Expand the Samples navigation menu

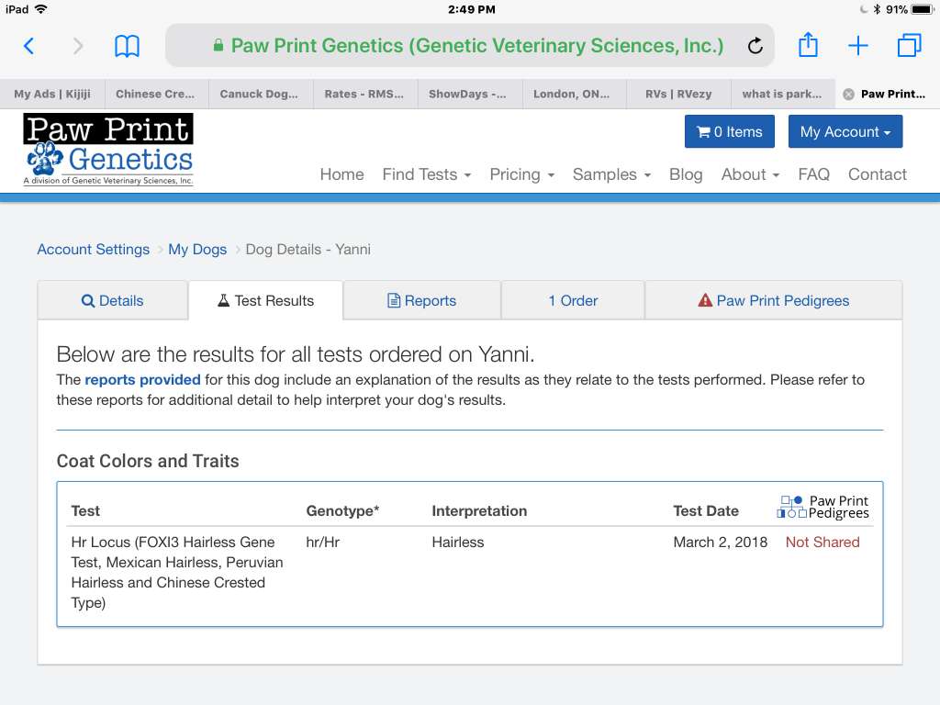pyautogui.click(x=611, y=174)
